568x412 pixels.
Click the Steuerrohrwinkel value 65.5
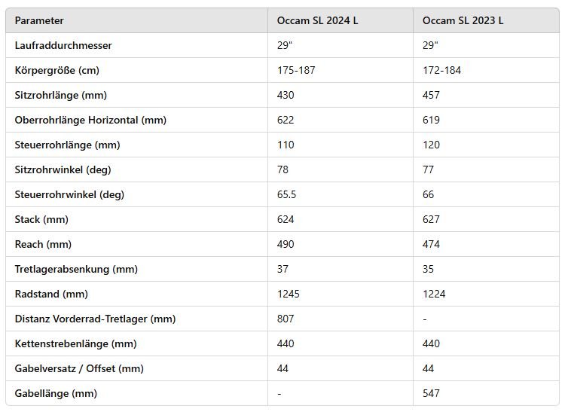click(287, 194)
